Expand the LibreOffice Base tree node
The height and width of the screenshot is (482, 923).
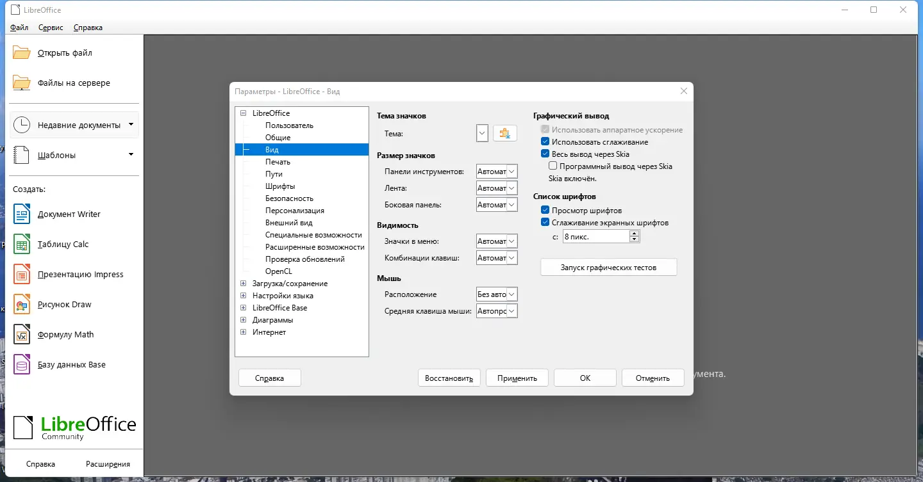243,307
